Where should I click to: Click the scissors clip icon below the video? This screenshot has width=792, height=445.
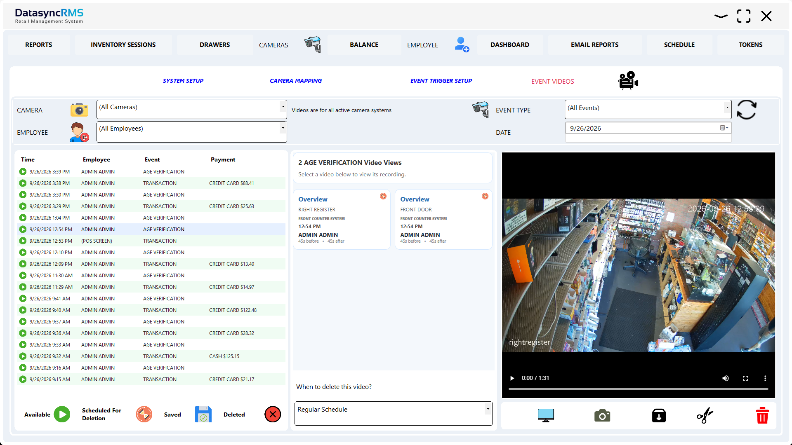(705, 415)
